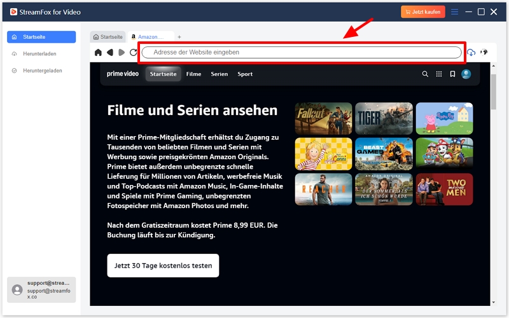The image size is (509, 318).
Task: Click the Filme und Serien ansehen heading
Action: click(192, 110)
